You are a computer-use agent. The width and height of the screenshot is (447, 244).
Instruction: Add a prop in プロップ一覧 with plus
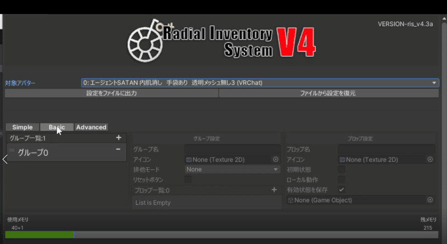click(274, 190)
